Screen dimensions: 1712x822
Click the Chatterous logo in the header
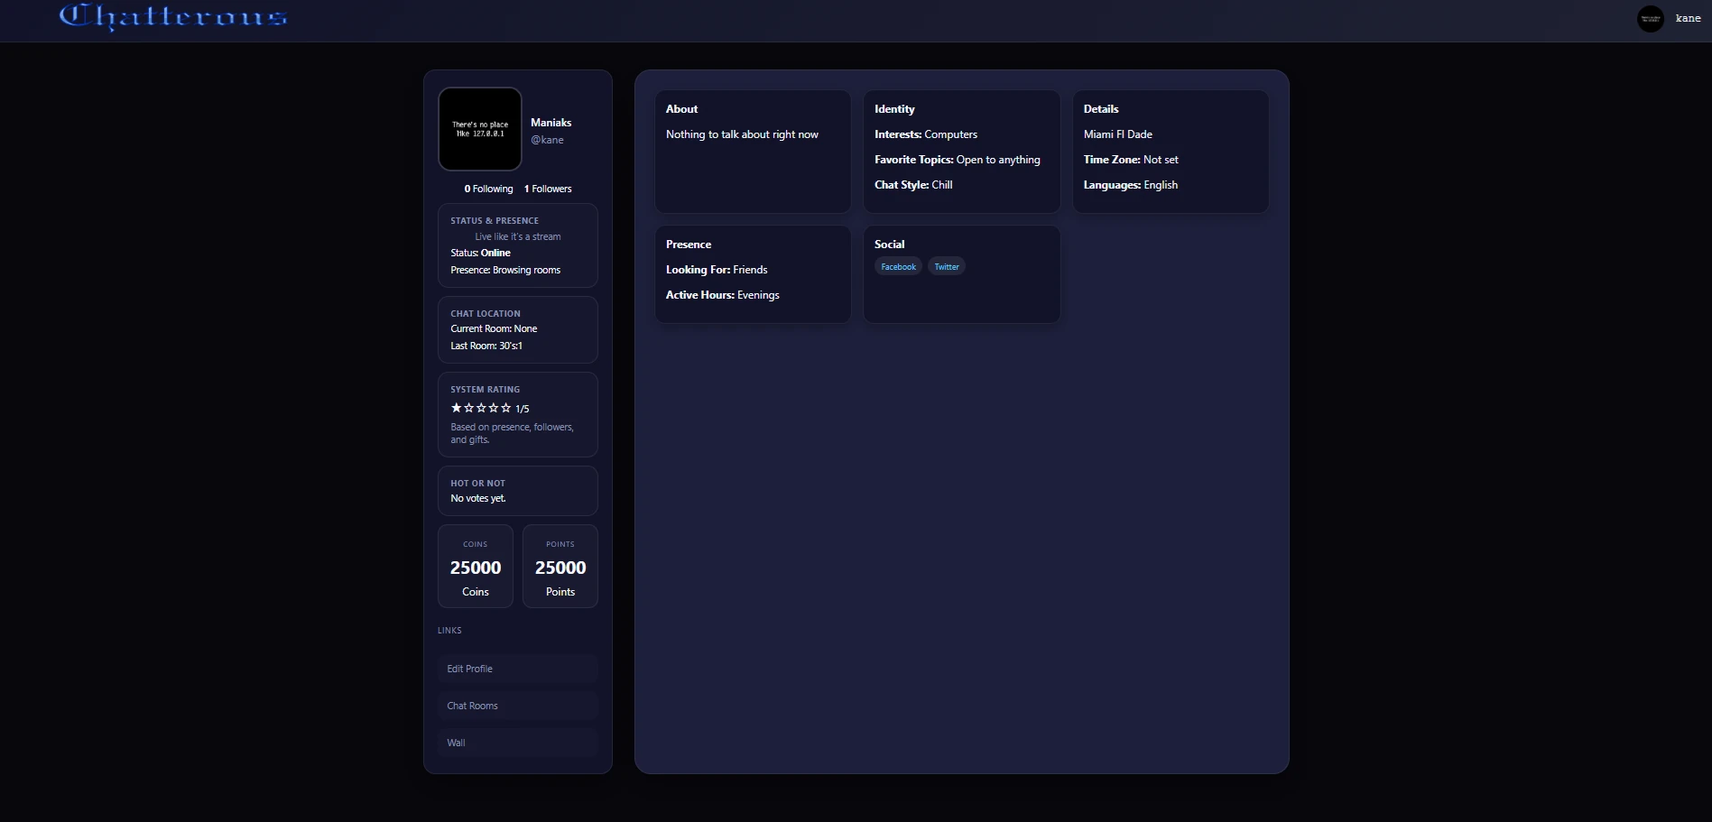click(x=171, y=17)
